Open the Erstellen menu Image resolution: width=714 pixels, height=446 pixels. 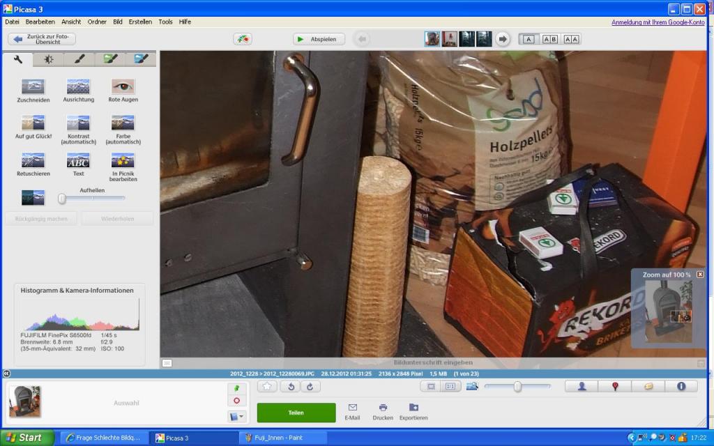point(140,22)
